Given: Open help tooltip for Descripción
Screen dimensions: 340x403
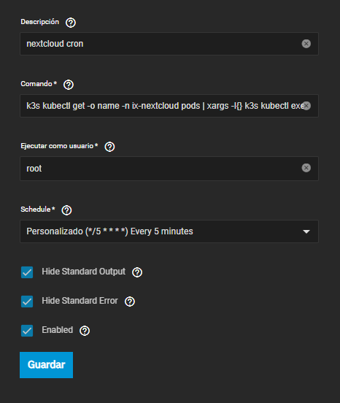Looking at the screenshot, I should (70, 23).
